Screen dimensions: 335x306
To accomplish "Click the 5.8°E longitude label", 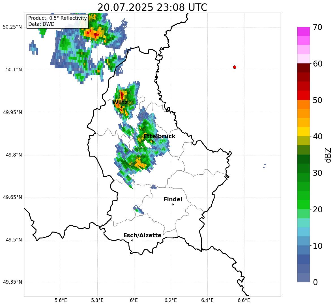I will 97,300.
